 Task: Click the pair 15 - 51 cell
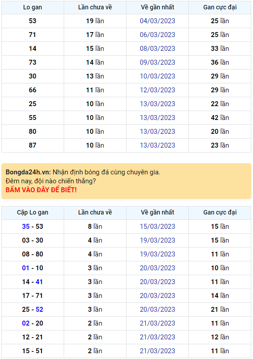tap(33, 351)
